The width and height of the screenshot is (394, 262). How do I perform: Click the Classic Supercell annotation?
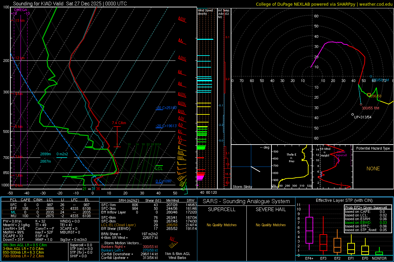pyautogui.click(x=341, y=154)
